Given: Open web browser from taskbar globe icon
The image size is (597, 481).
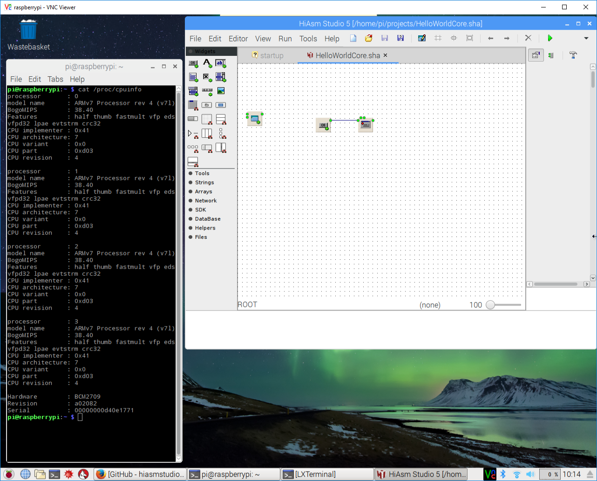Looking at the screenshot, I should 25,474.
